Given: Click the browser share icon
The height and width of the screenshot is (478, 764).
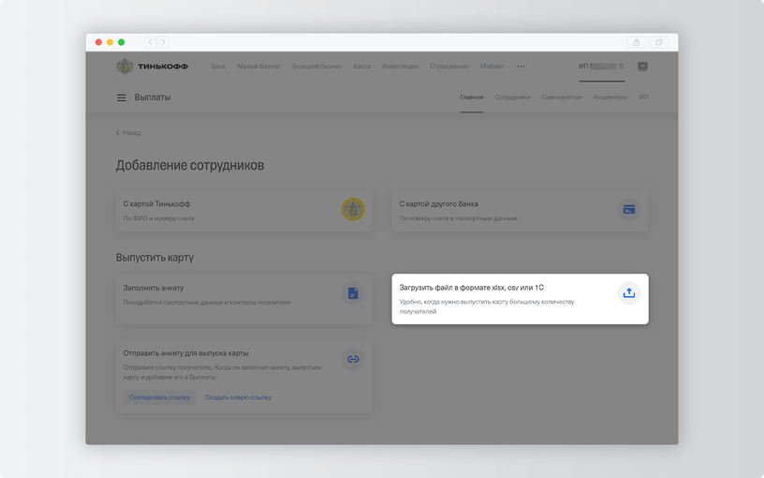Looking at the screenshot, I should pyautogui.click(x=637, y=42).
